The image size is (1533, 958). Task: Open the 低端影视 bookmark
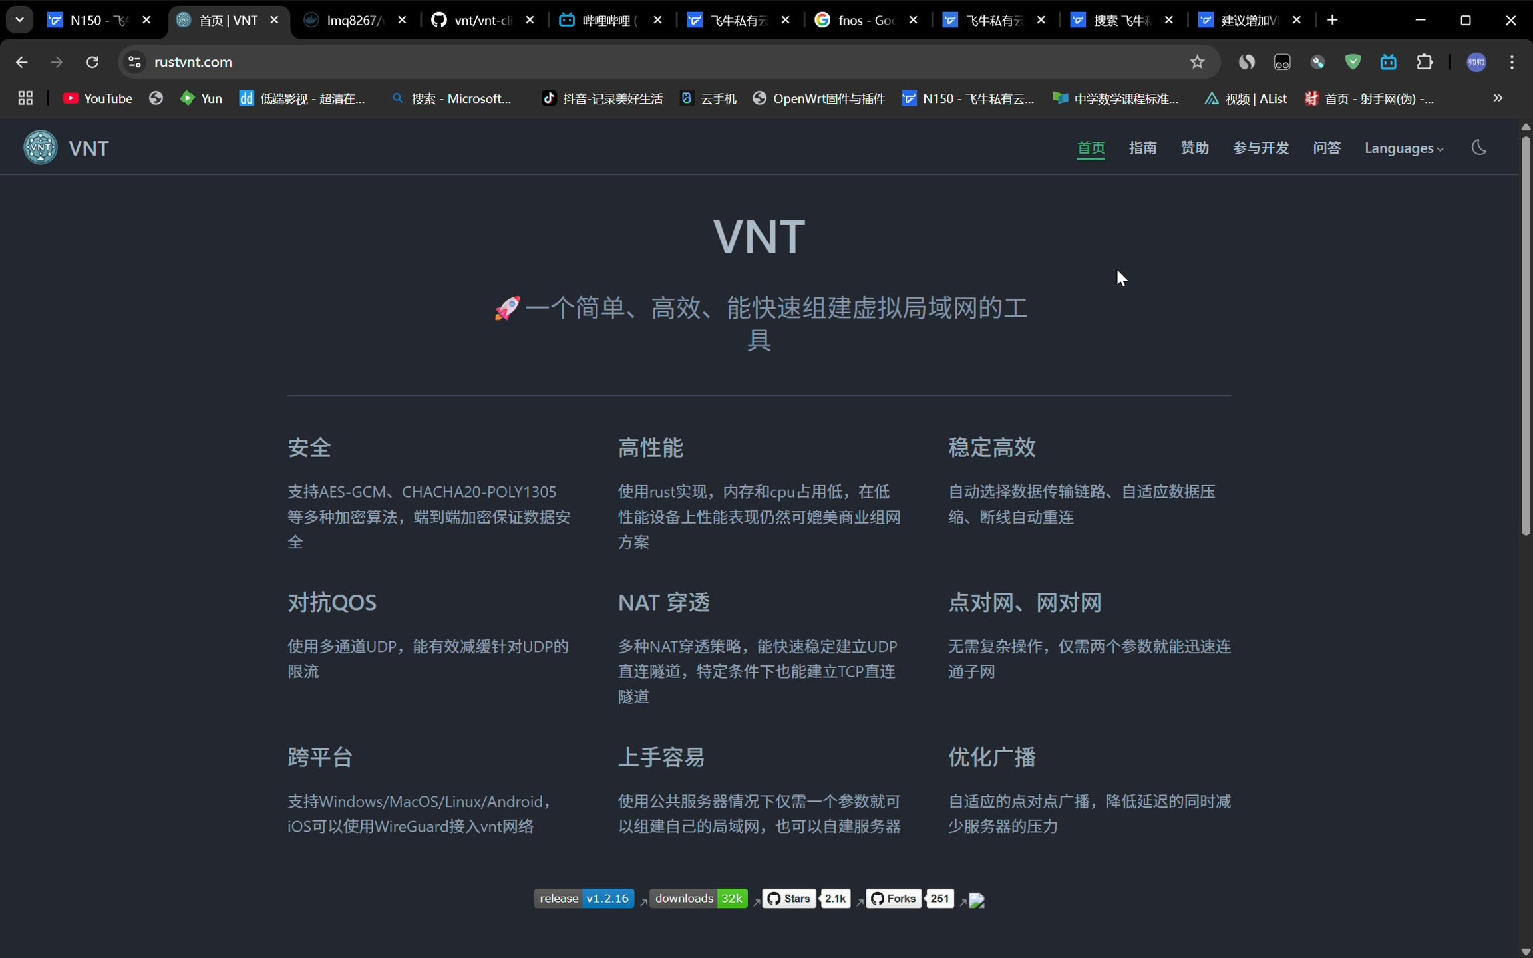(x=302, y=98)
